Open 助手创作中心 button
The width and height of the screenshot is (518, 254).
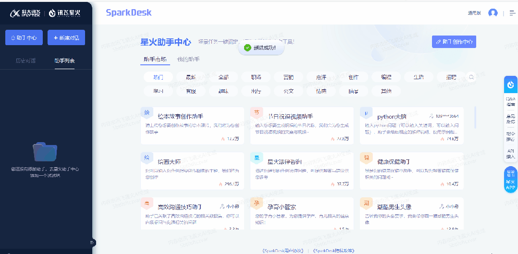[x=454, y=42]
